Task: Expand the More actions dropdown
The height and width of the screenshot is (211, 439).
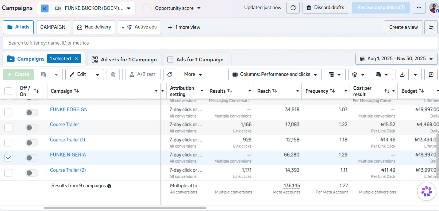Action: click(193, 74)
